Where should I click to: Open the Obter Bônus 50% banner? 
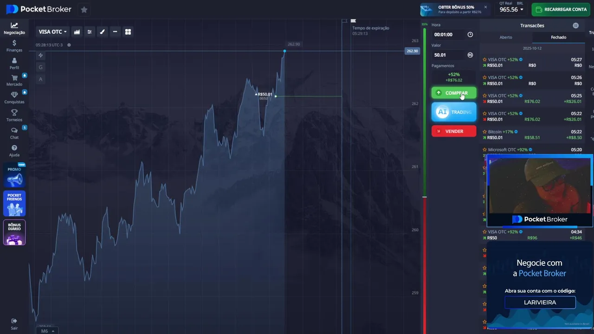tap(454, 9)
